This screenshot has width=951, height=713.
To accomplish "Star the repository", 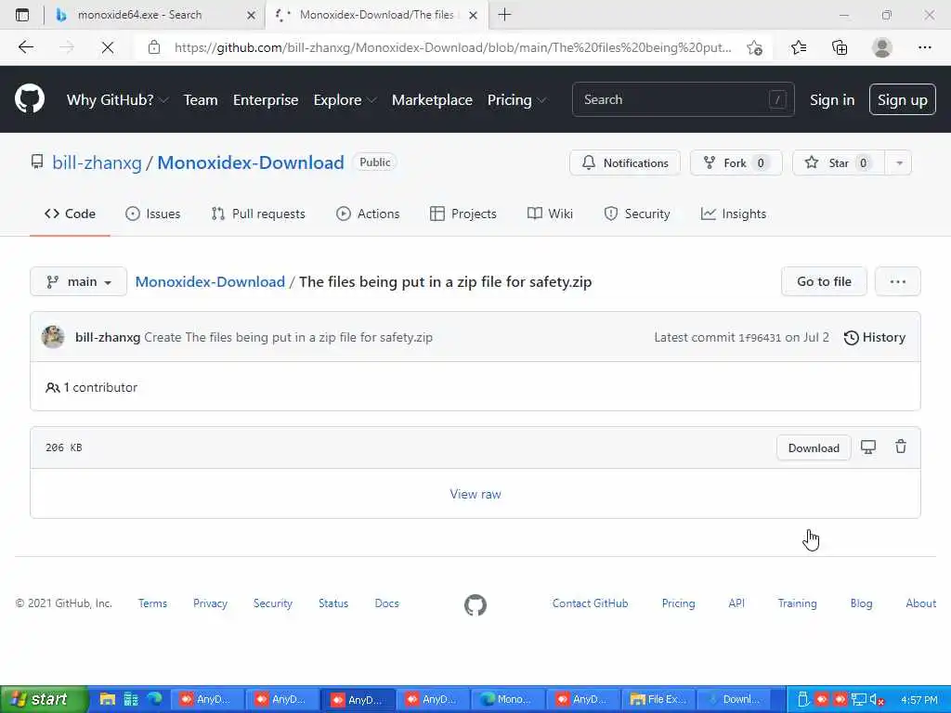I will pyautogui.click(x=839, y=162).
